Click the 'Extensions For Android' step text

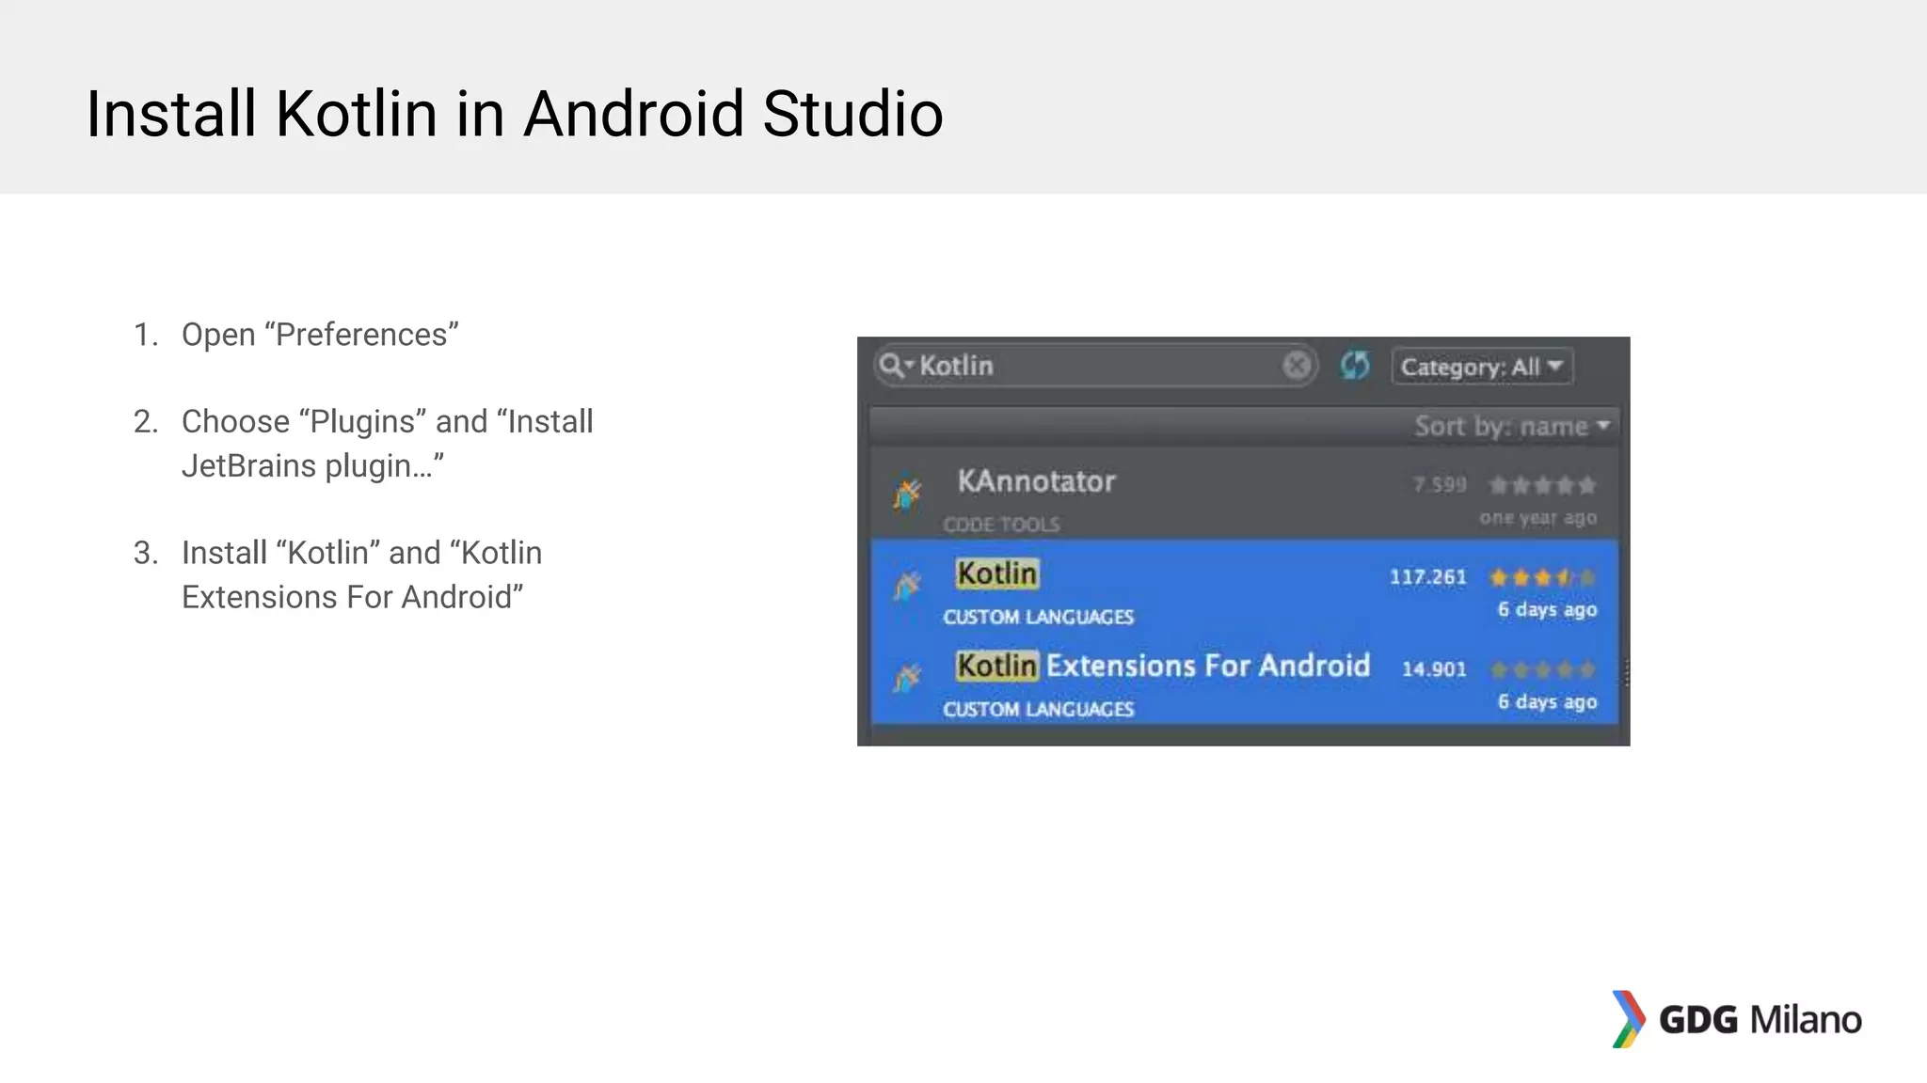coord(353,597)
